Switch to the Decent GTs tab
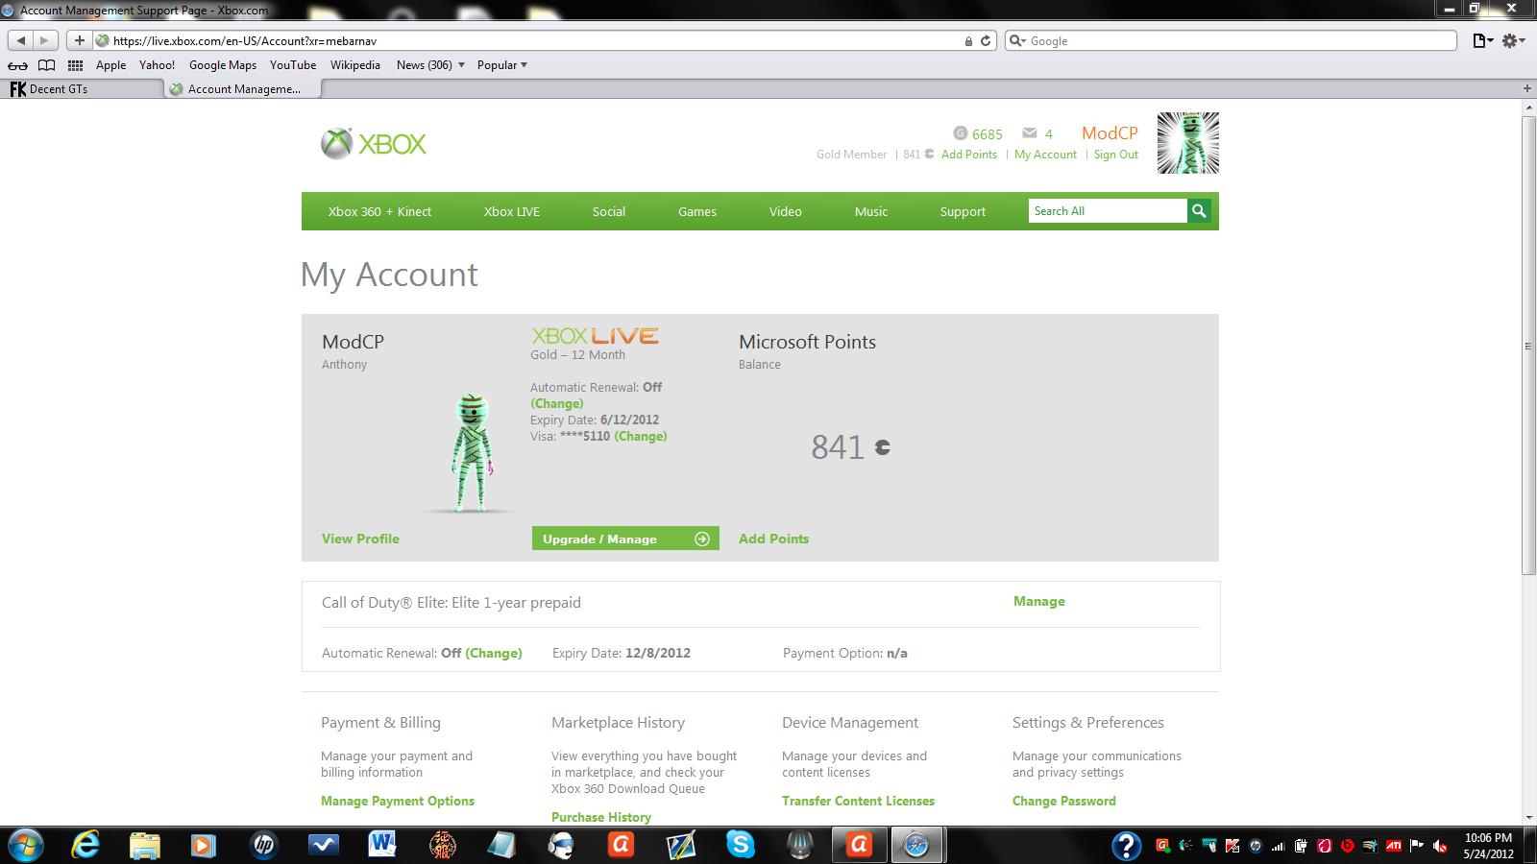This screenshot has width=1537, height=864. click(x=82, y=88)
